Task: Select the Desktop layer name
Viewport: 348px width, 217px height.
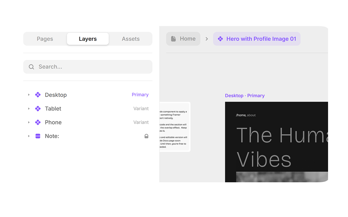Action: click(56, 95)
